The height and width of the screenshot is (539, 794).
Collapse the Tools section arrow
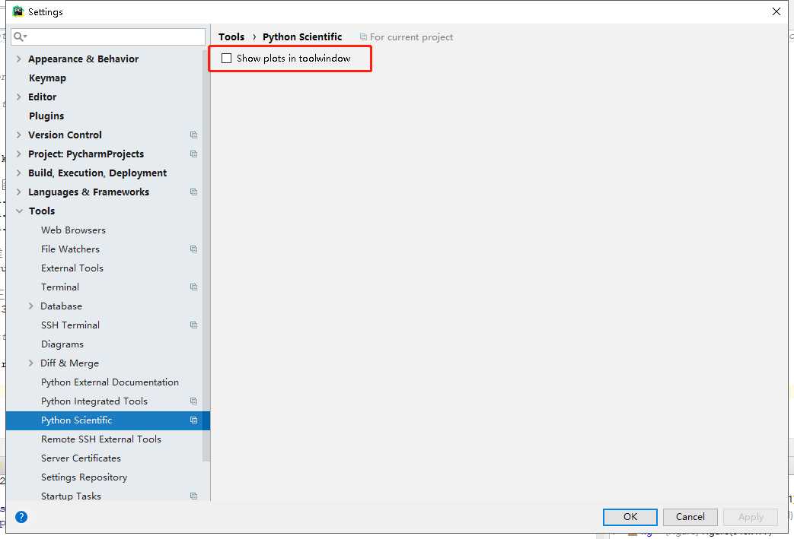19,211
